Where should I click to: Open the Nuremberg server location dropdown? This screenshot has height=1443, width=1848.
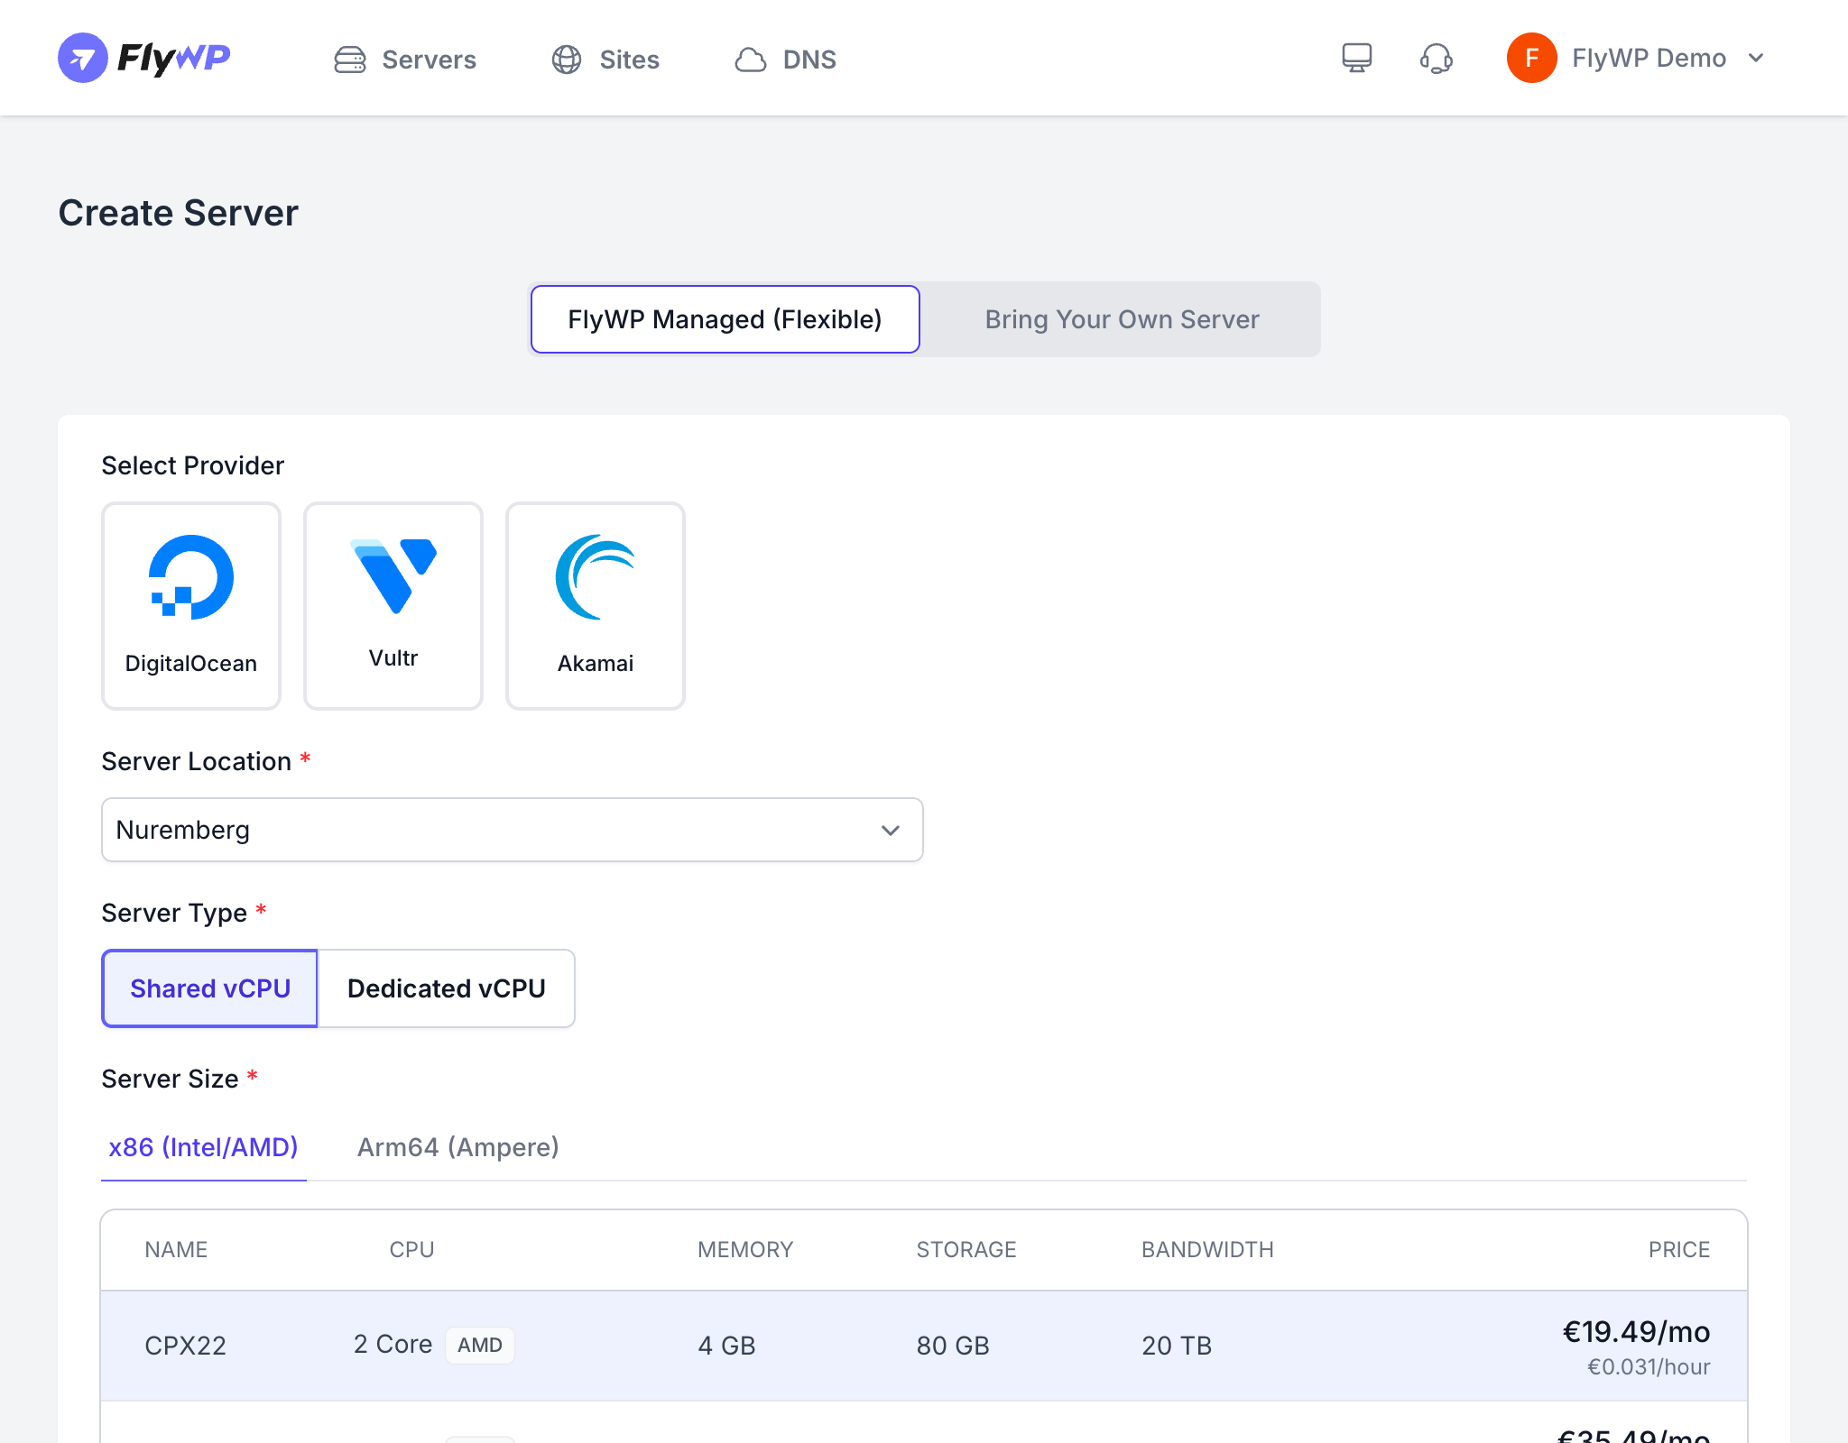click(x=513, y=830)
